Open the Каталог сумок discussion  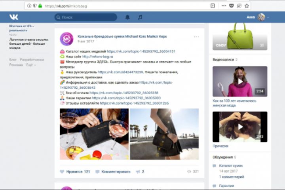tap(231, 165)
